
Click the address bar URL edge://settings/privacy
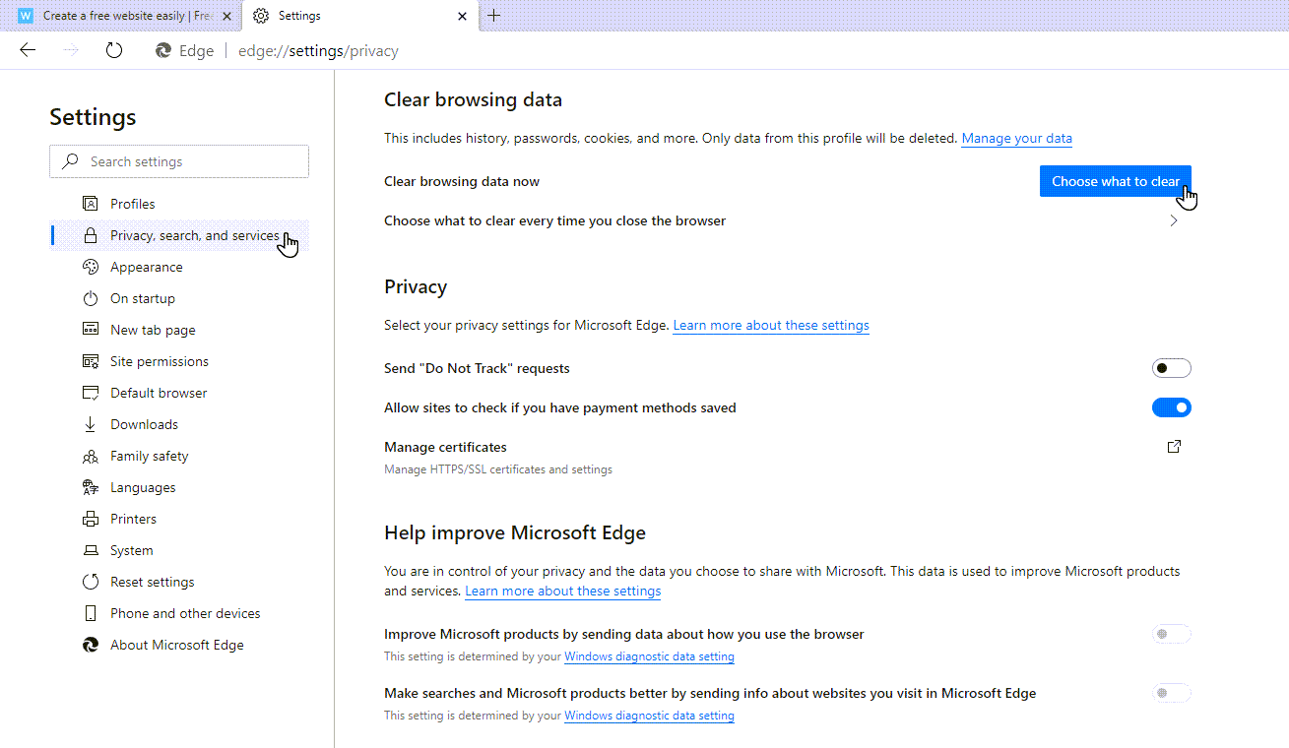[x=318, y=50]
